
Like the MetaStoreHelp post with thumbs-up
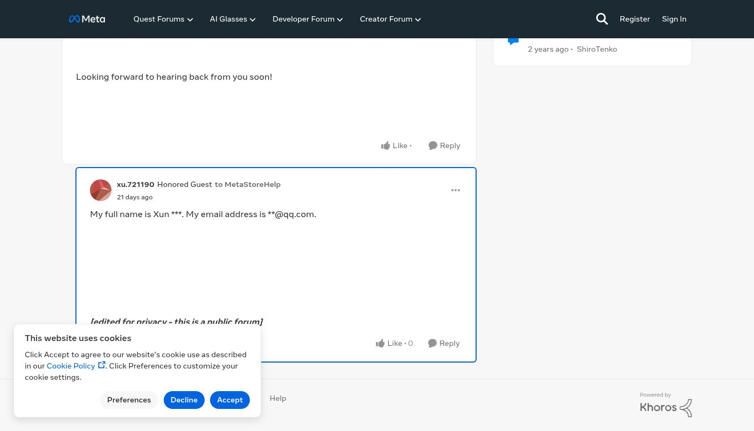[x=394, y=145]
